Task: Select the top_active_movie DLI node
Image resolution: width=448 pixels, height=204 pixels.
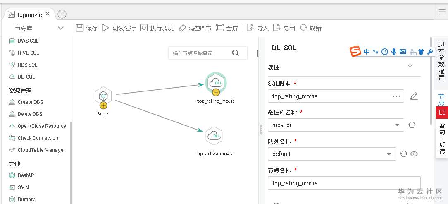Action: tap(214, 136)
